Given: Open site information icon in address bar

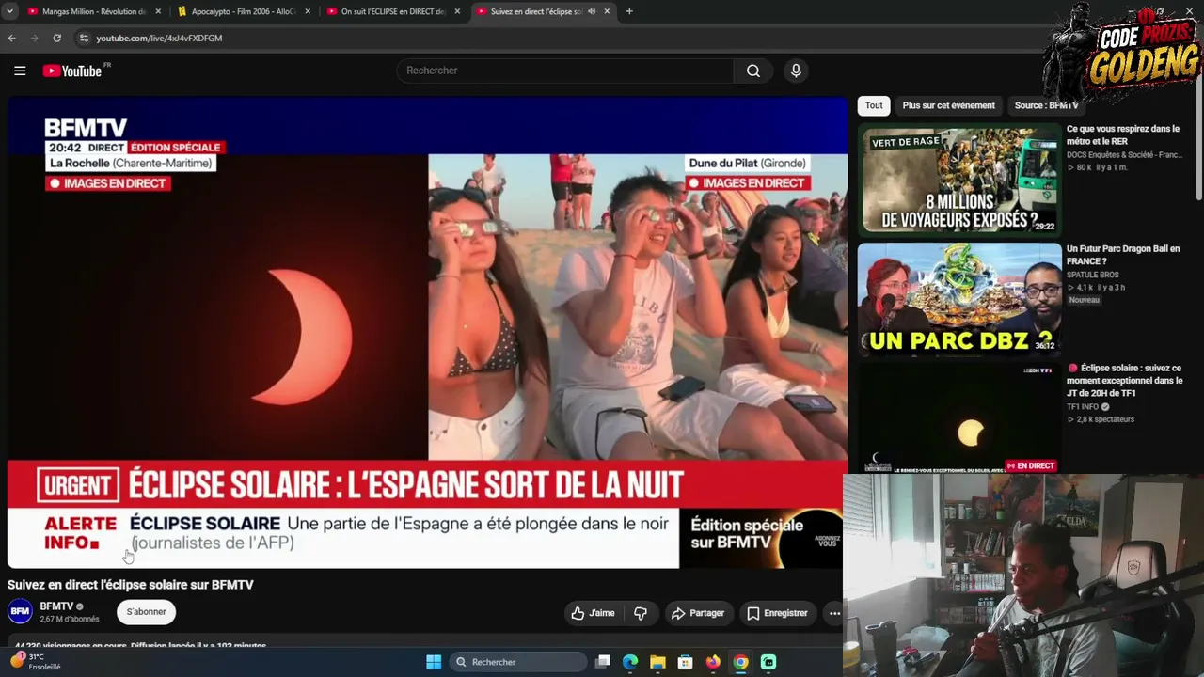Looking at the screenshot, I should (84, 38).
